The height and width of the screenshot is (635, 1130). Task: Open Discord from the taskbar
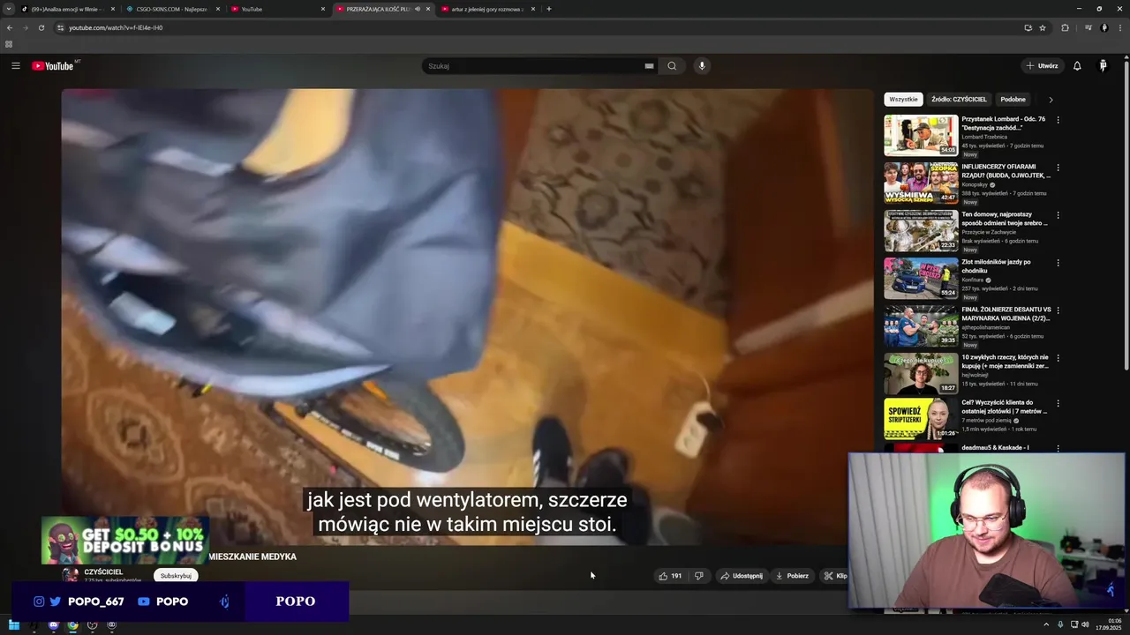(54, 625)
